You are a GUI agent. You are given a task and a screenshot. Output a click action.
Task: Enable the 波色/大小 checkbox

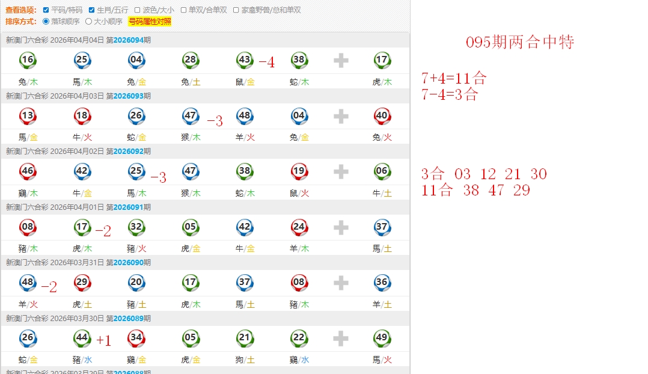click(x=137, y=10)
